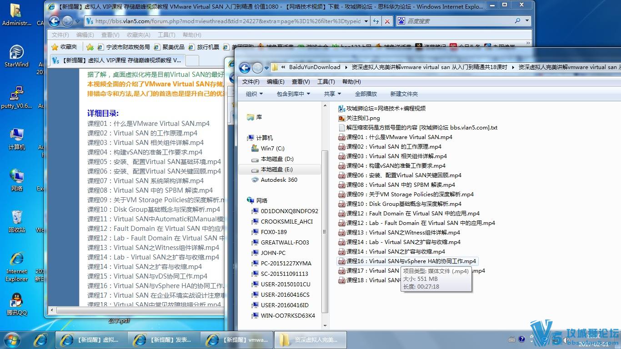Viewport: 621px width, 349px height.
Task: Open 文件(F) menu in Internet Explorer
Action: [60, 35]
